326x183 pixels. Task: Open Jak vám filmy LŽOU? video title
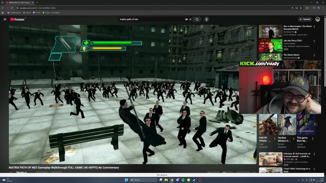coord(293,41)
